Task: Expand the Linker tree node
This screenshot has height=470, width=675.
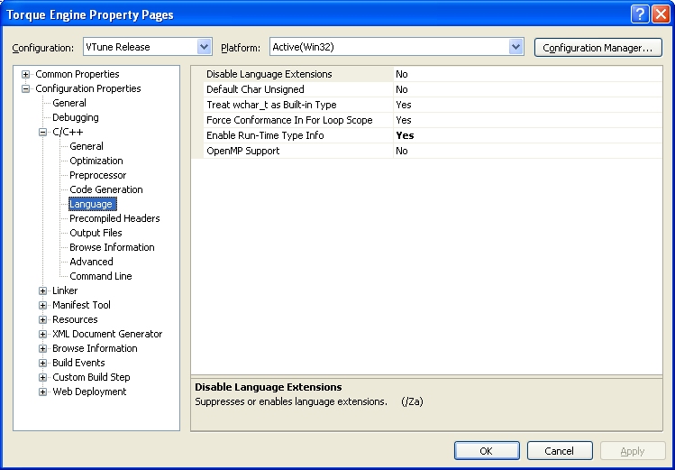Action: click(43, 290)
